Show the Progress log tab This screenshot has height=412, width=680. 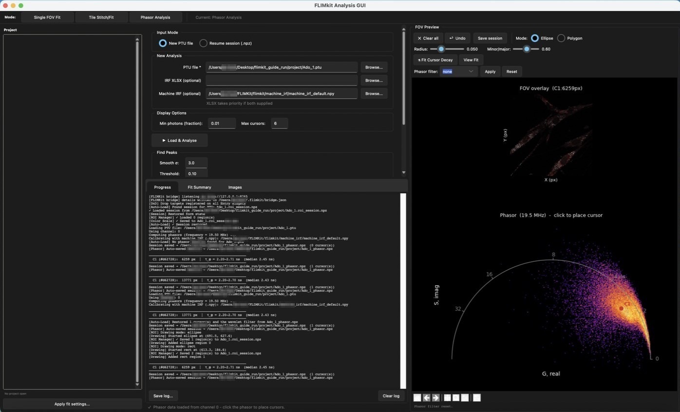click(x=162, y=187)
